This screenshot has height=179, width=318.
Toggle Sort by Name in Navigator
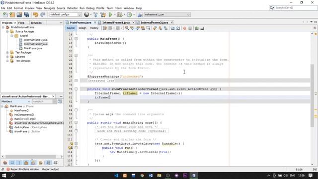click(x=48, y=163)
